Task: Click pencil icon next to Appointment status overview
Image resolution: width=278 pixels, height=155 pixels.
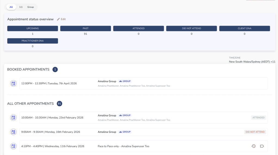Action: 58,19
